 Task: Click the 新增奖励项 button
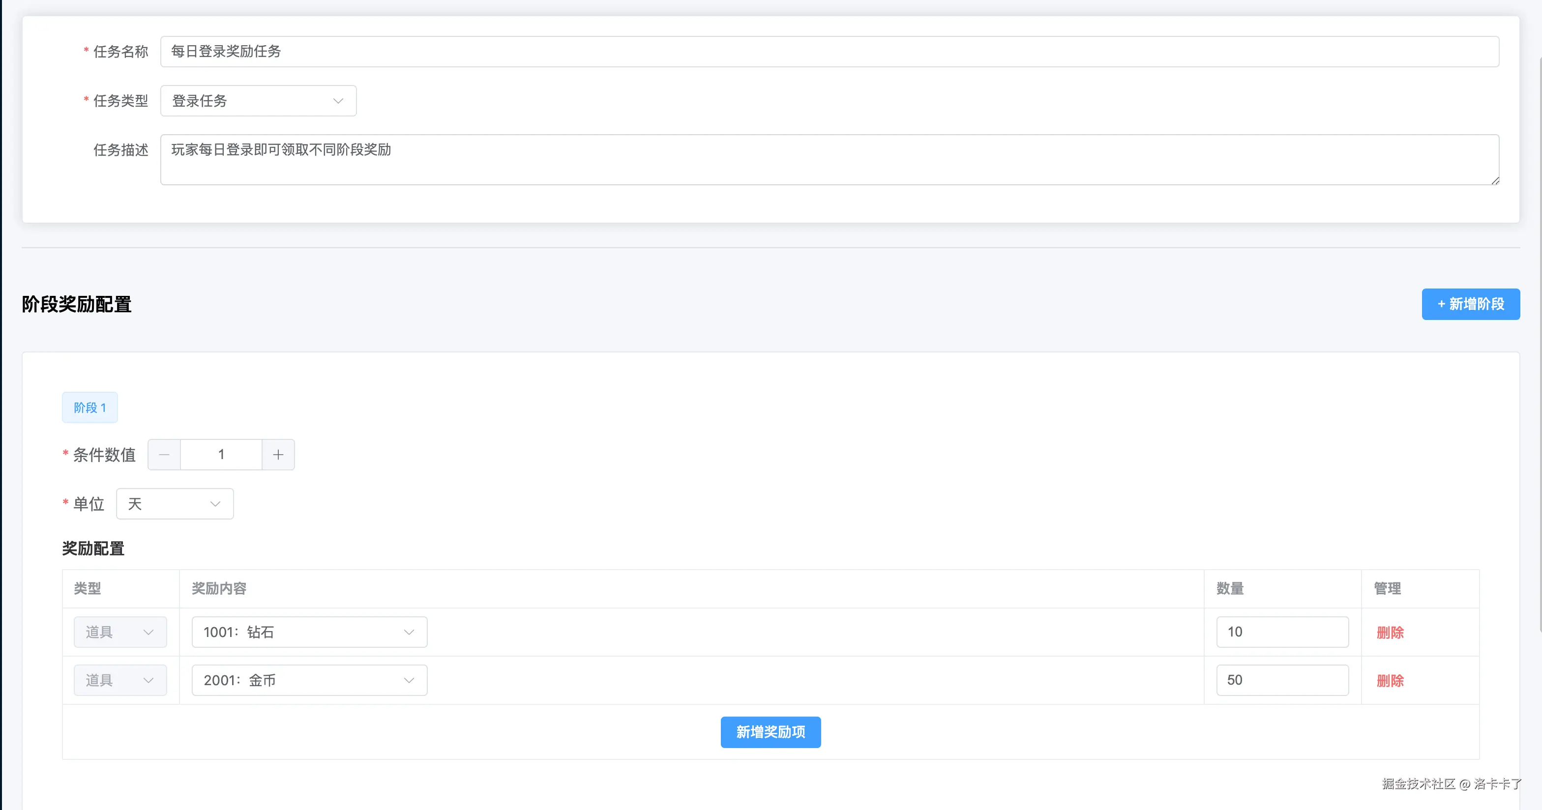click(x=771, y=732)
